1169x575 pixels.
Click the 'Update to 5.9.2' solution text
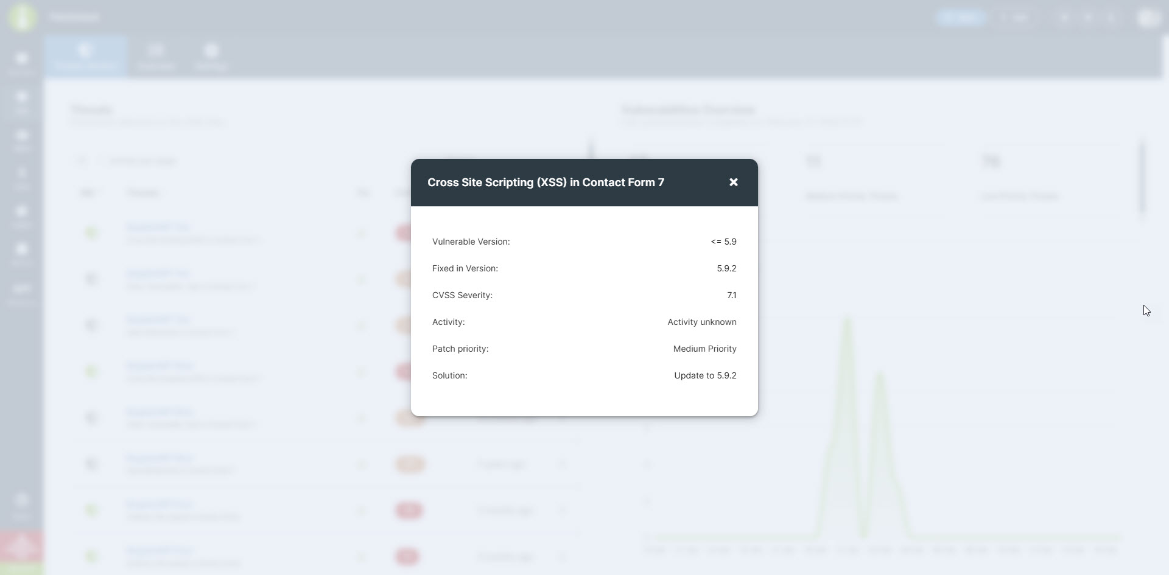point(705,375)
